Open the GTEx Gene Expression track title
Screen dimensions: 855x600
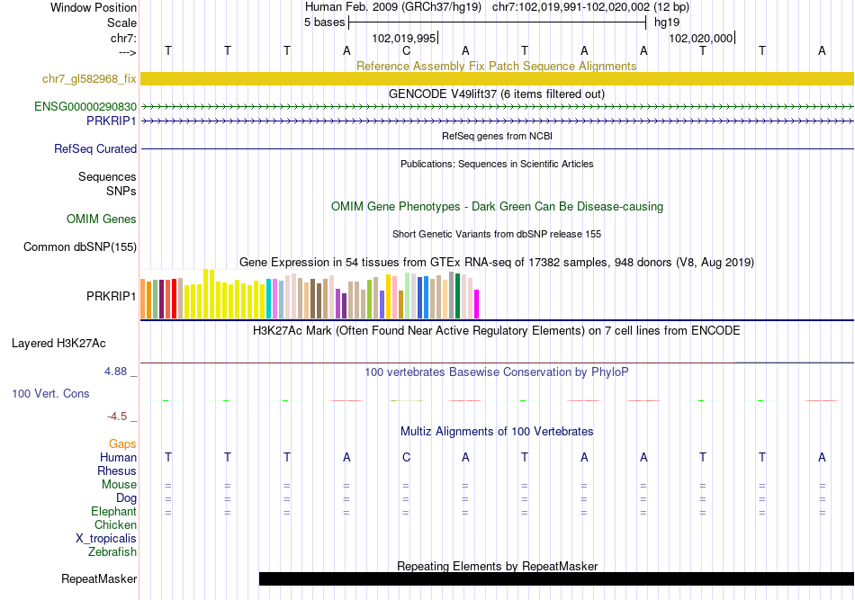(x=497, y=262)
